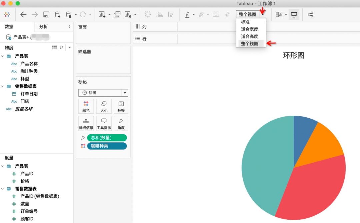This screenshot has width=360, height=223.
Task: Toggle the dimensions view-as-list grid icon
Action: (55, 48)
